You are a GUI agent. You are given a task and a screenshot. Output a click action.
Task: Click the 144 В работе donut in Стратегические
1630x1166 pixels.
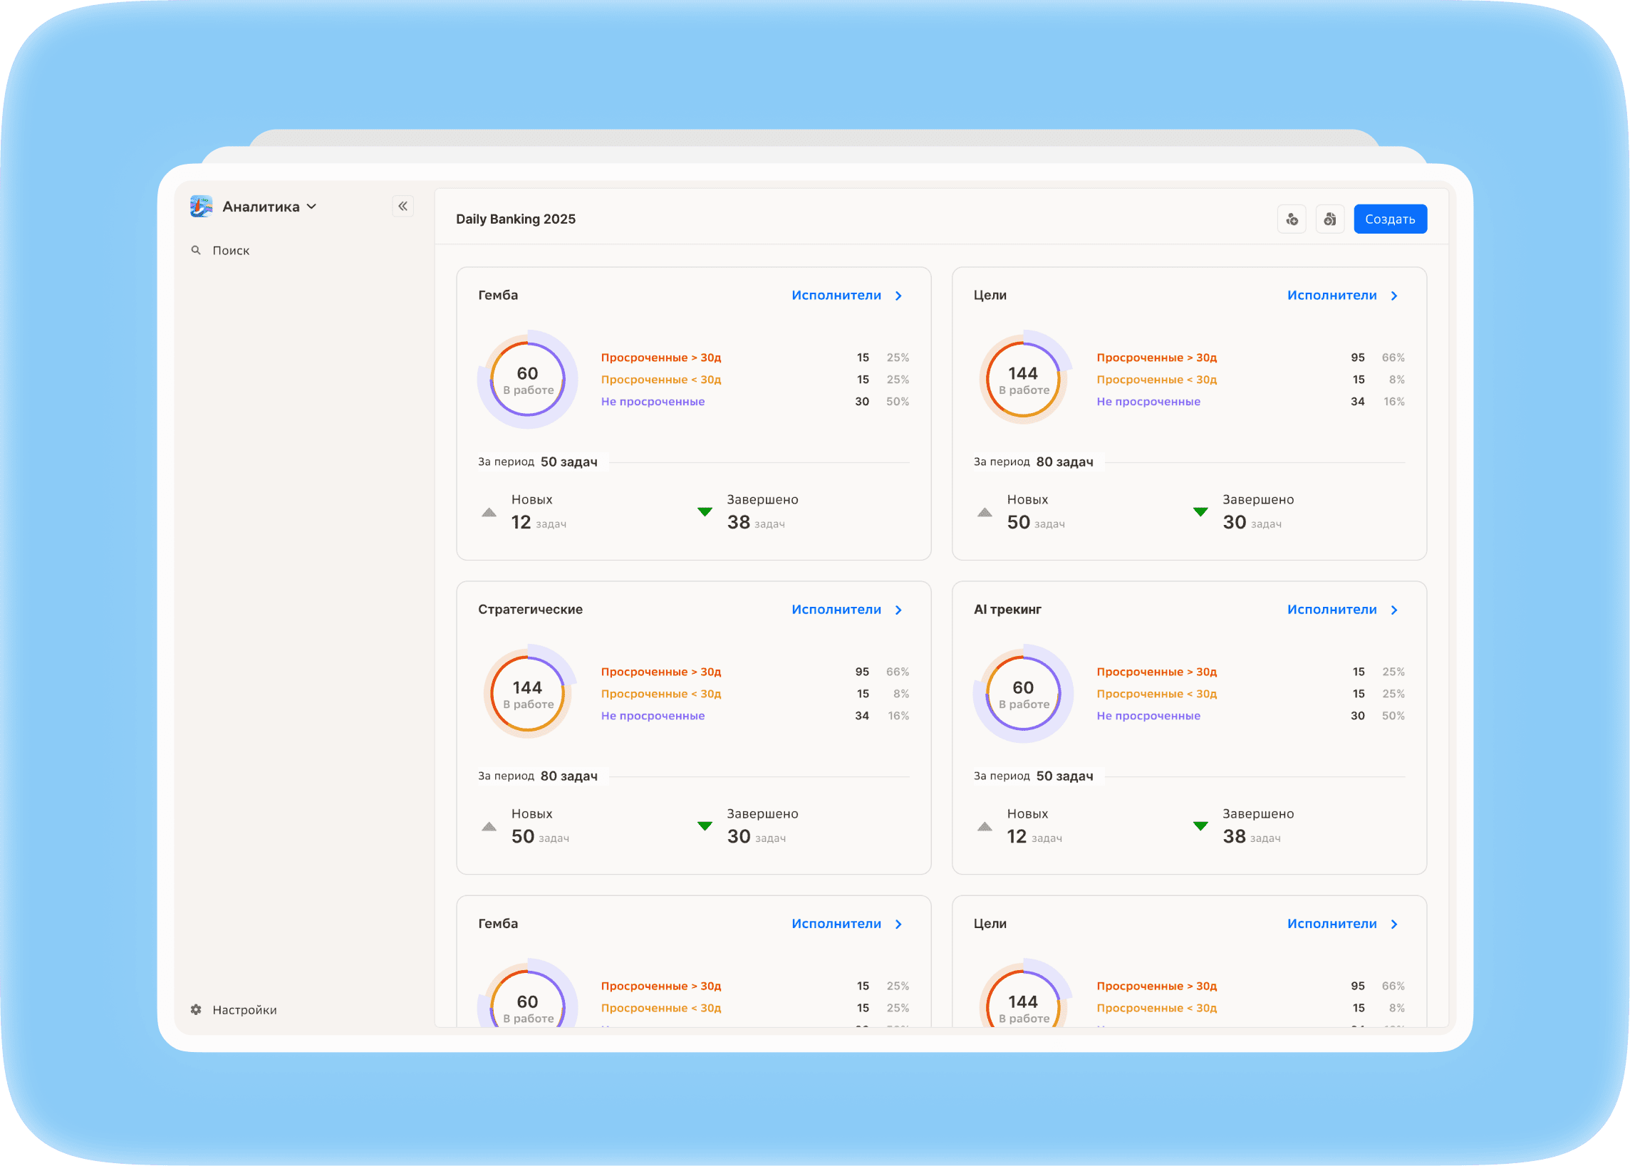[x=528, y=693]
